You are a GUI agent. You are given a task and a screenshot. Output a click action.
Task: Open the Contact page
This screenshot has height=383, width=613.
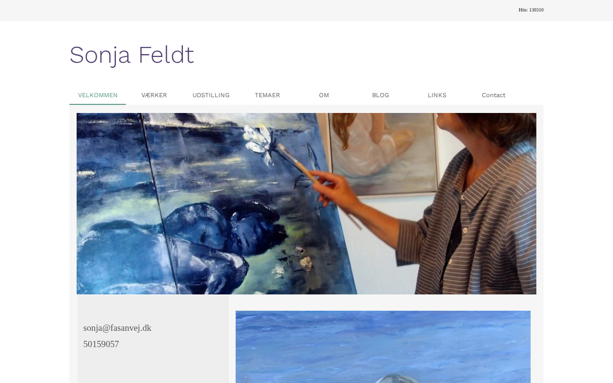point(493,95)
